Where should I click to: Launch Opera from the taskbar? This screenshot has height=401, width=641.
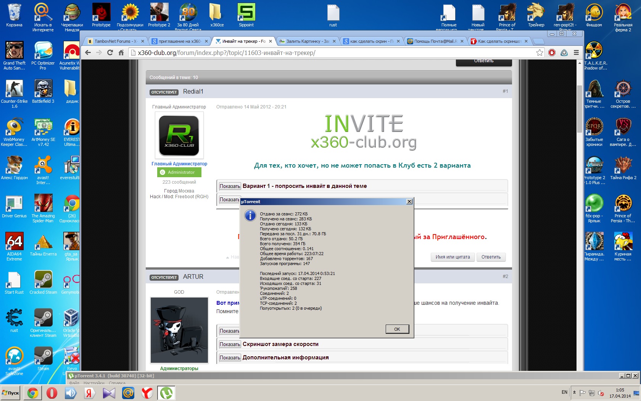click(52, 393)
